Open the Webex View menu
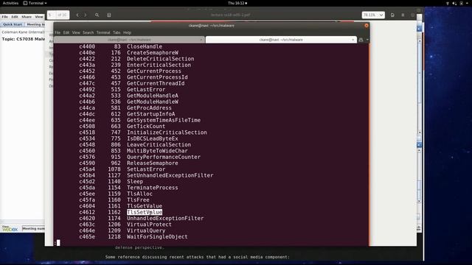Image resolution: width=472 pixels, height=265 pixels. point(39,17)
